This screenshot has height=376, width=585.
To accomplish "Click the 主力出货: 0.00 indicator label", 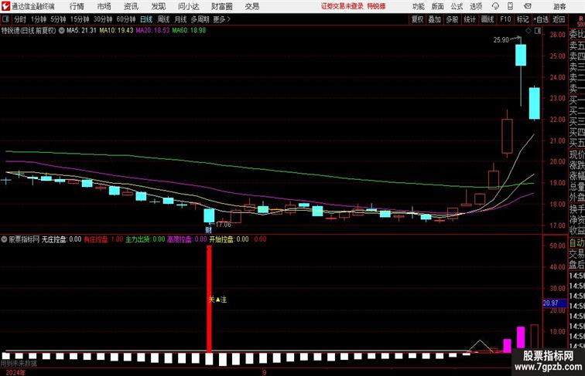I will click(x=145, y=239).
